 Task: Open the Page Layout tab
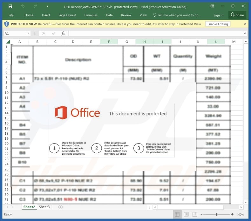tap(67, 15)
